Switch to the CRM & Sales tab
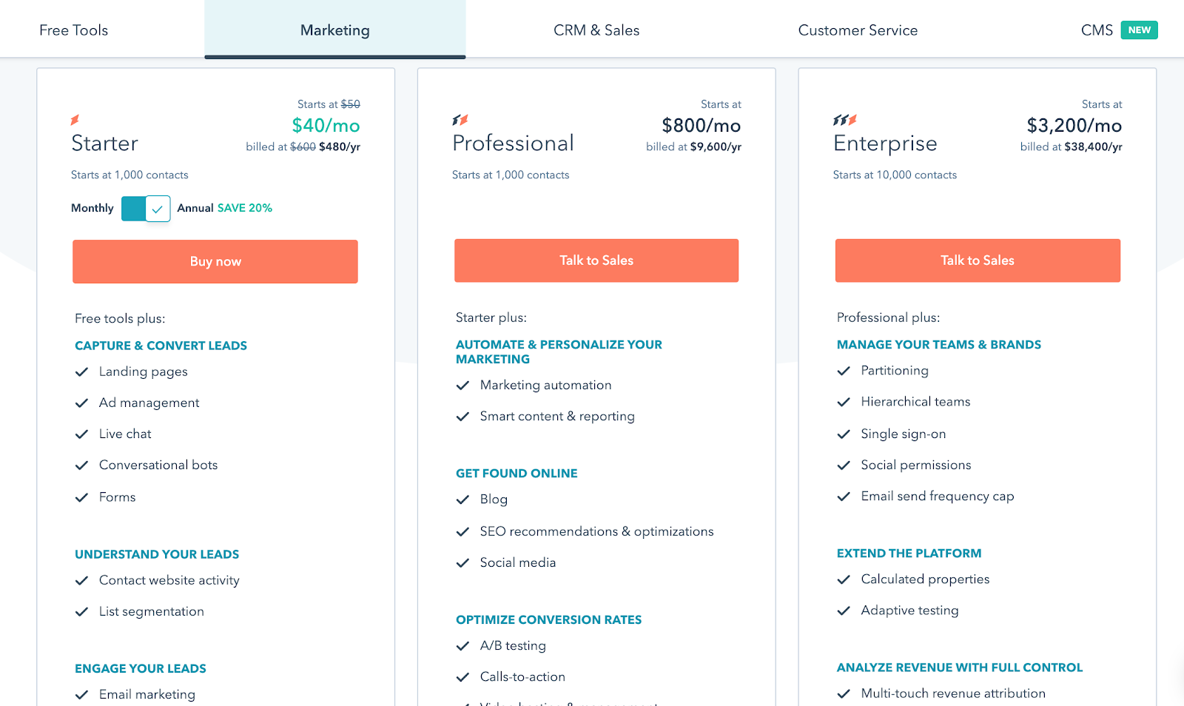The image size is (1184, 706). pos(596,30)
